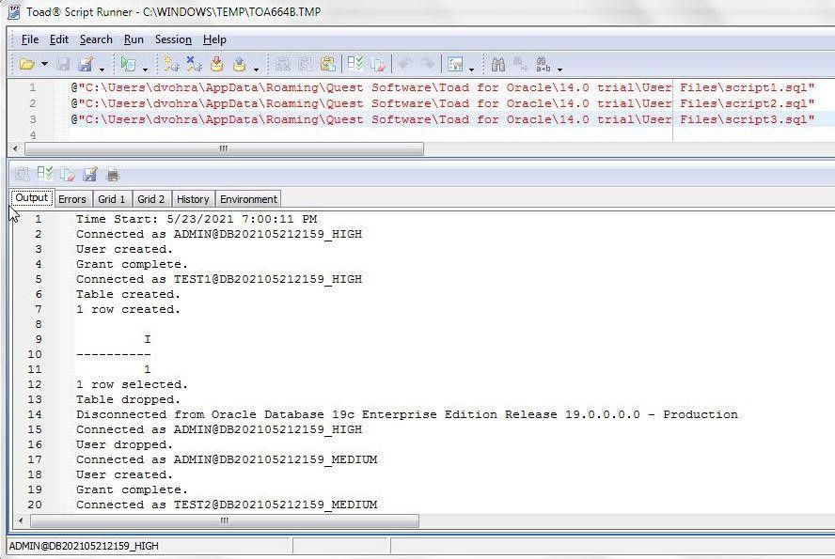This screenshot has width=835, height=559.
Task: Click the '1 row selected.' output line
Action: pos(132,384)
